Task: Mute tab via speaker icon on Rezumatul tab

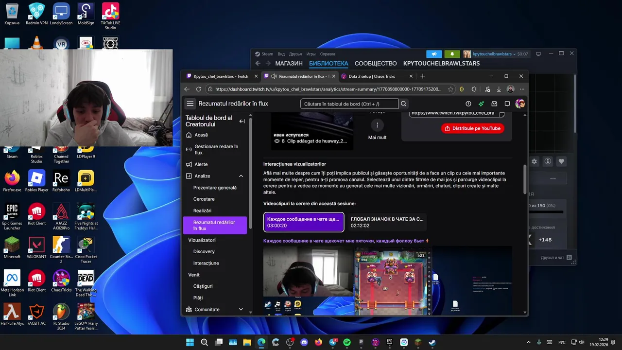Action: click(274, 76)
